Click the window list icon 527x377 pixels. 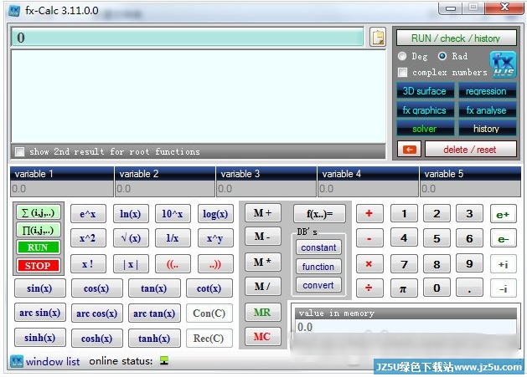(17, 362)
